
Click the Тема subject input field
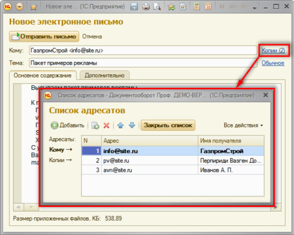coord(143,63)
